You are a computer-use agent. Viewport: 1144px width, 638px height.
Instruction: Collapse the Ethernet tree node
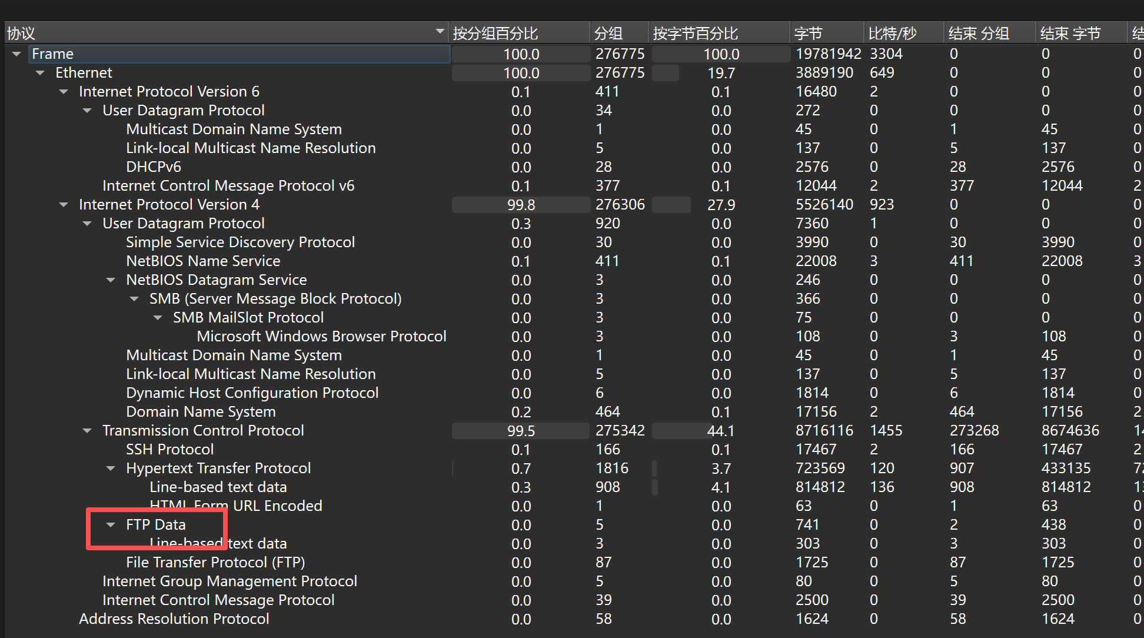coord(40,73)
